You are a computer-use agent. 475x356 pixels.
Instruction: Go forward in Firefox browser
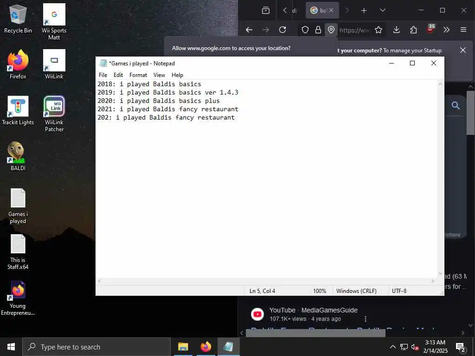[266, 30]
